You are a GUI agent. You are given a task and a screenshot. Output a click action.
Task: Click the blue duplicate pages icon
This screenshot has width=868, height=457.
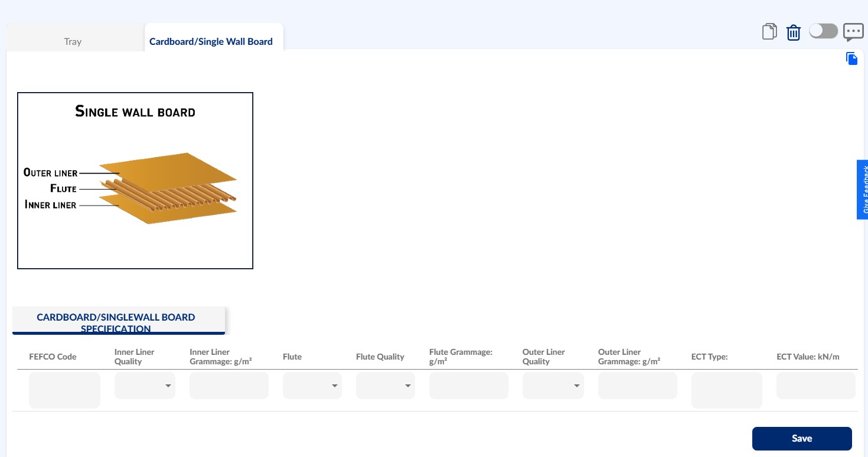point(851,58)
